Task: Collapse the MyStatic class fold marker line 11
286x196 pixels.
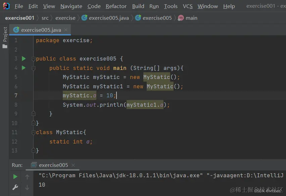Action: [33, 132]
